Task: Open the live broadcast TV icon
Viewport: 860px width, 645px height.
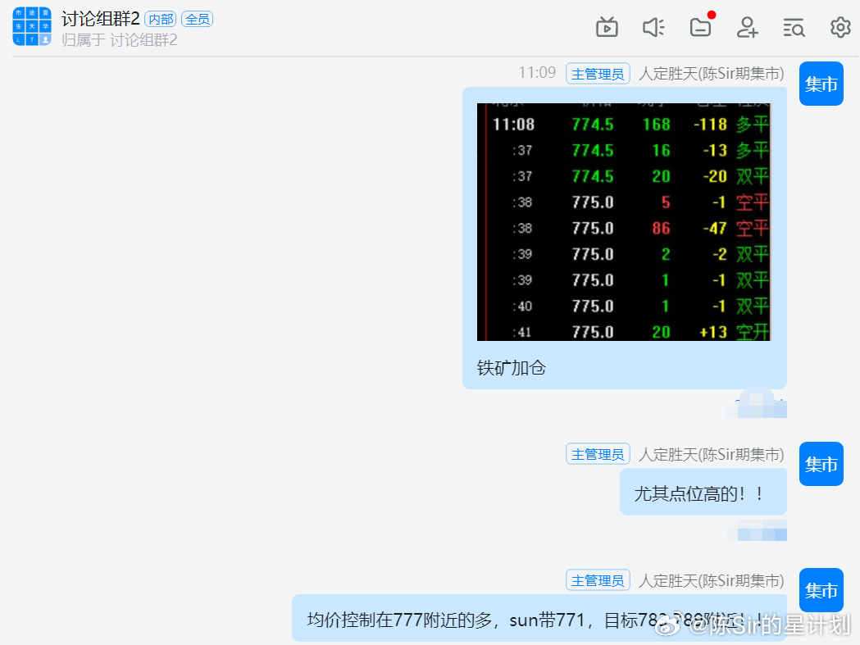Action: [x=607, y=27]
